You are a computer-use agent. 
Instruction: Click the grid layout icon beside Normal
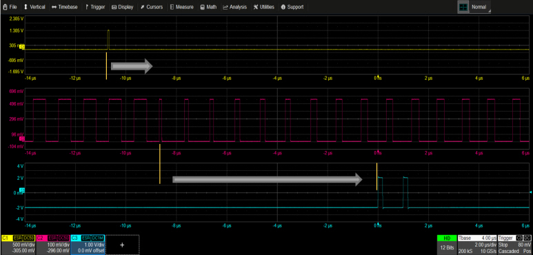[x=463, y=7]
